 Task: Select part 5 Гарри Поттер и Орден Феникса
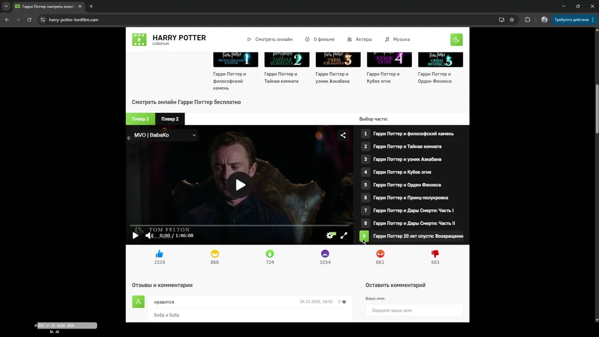(412, 185)
